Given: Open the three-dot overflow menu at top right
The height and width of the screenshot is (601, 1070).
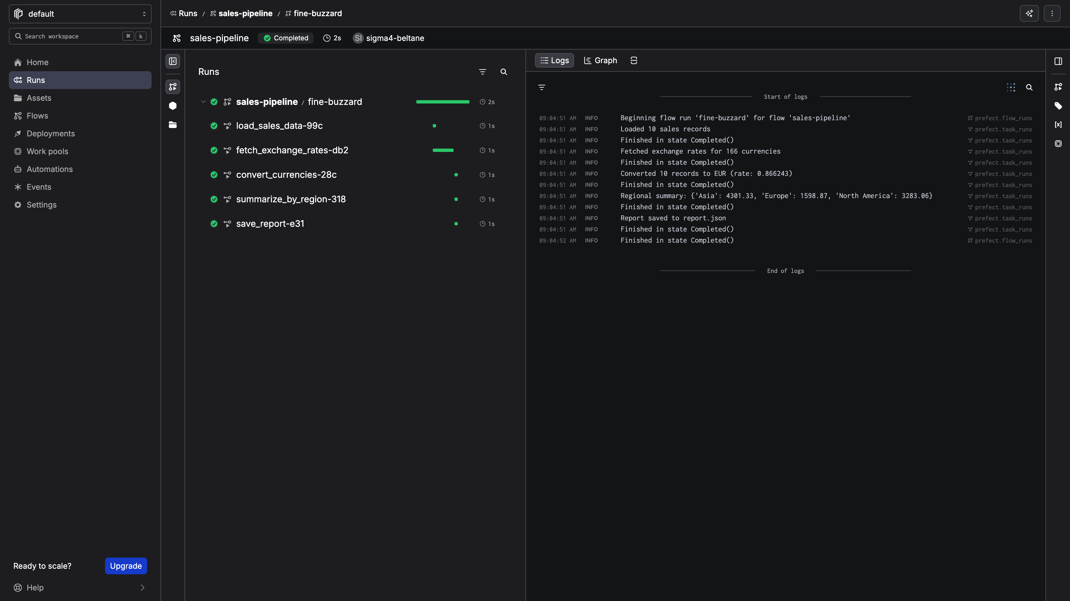Looking at the screenshot, I should [1052, 13].
